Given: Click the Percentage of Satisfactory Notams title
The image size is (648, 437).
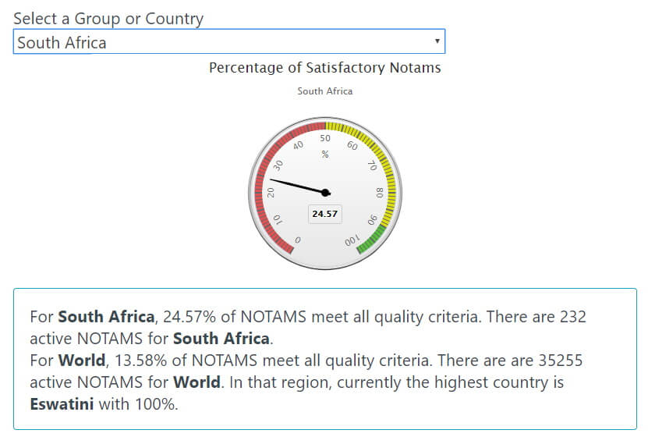Looking at the screenshot, I should click(324, 68).
